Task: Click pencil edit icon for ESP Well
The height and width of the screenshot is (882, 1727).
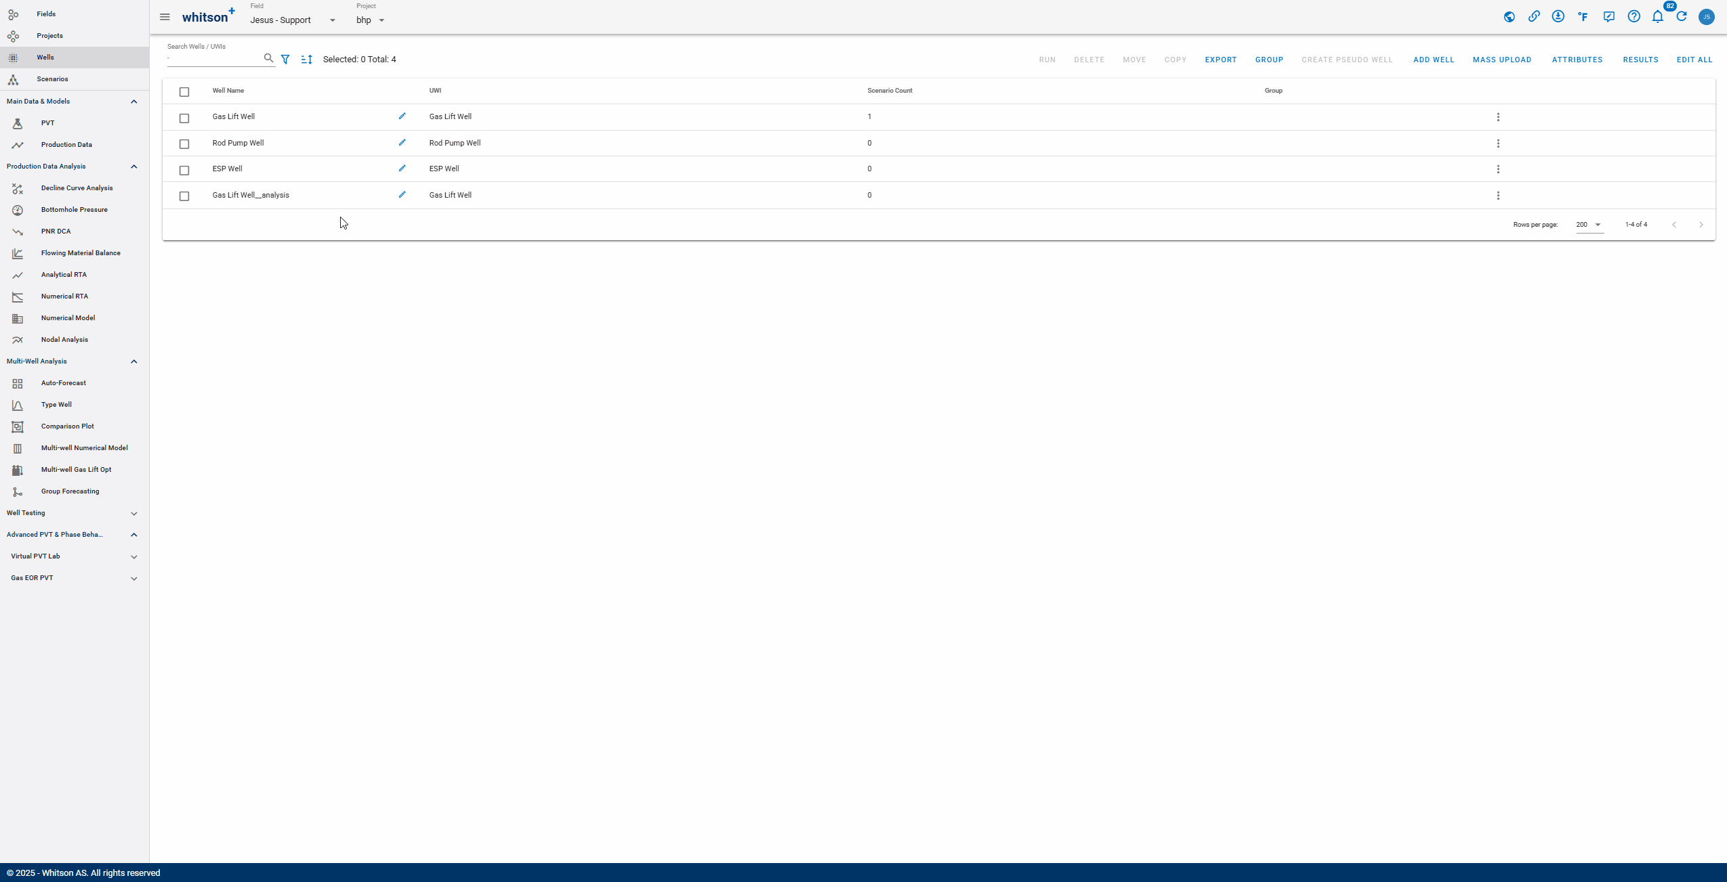Action: 402,169
